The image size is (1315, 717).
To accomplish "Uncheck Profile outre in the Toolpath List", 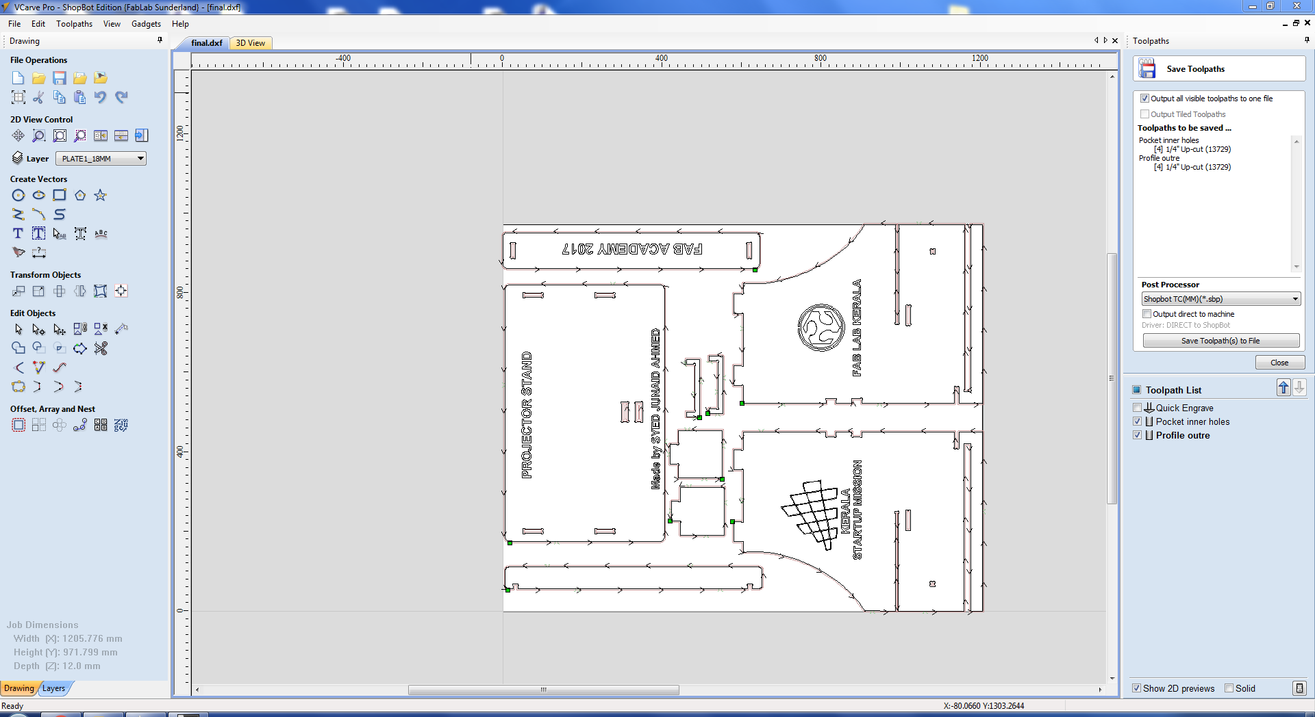I will tap(1137, 435).
